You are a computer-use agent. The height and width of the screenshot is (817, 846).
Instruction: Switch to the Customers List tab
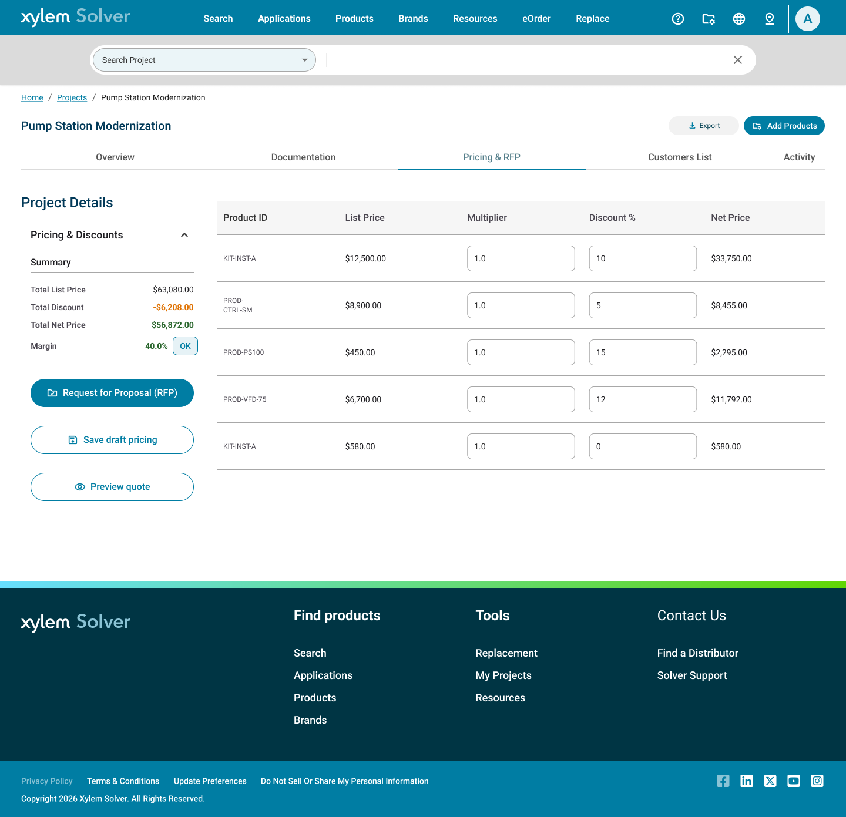click(x=680, y=157)
